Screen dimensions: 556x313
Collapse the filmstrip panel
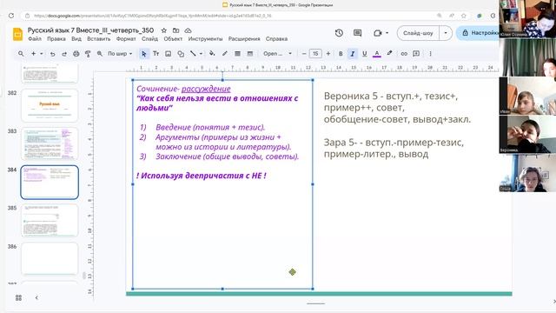[x=36, y=297]
